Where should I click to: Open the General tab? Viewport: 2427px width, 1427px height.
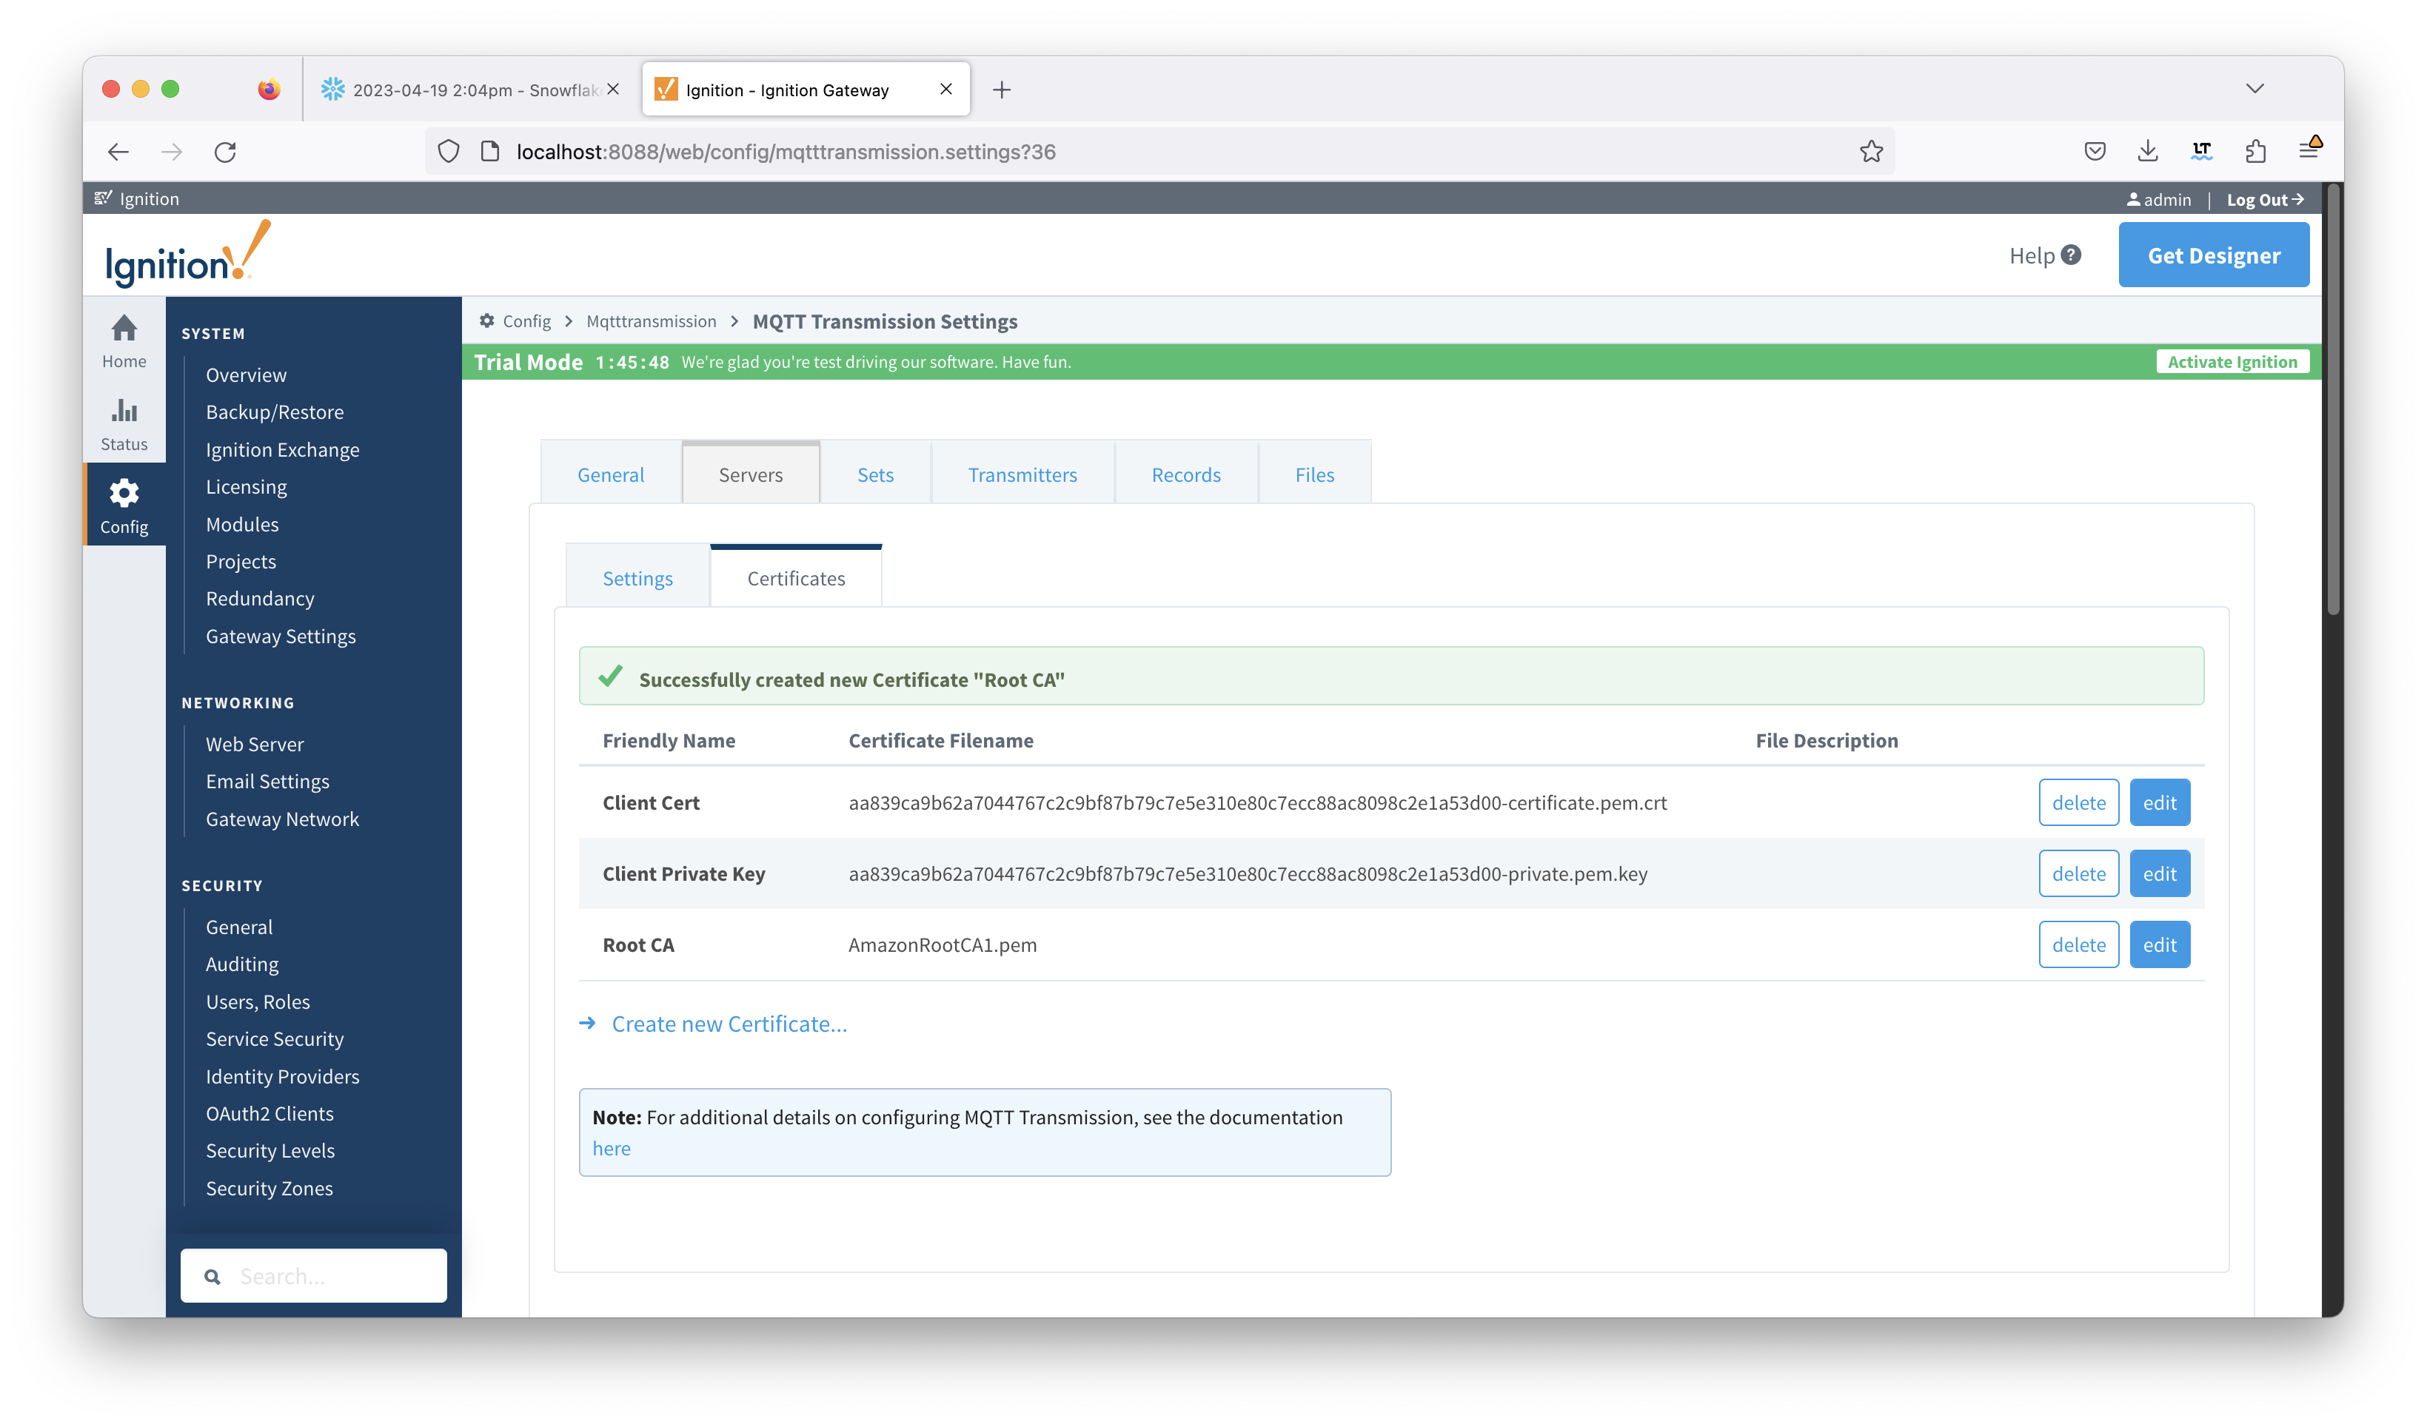tap(611, 474)
